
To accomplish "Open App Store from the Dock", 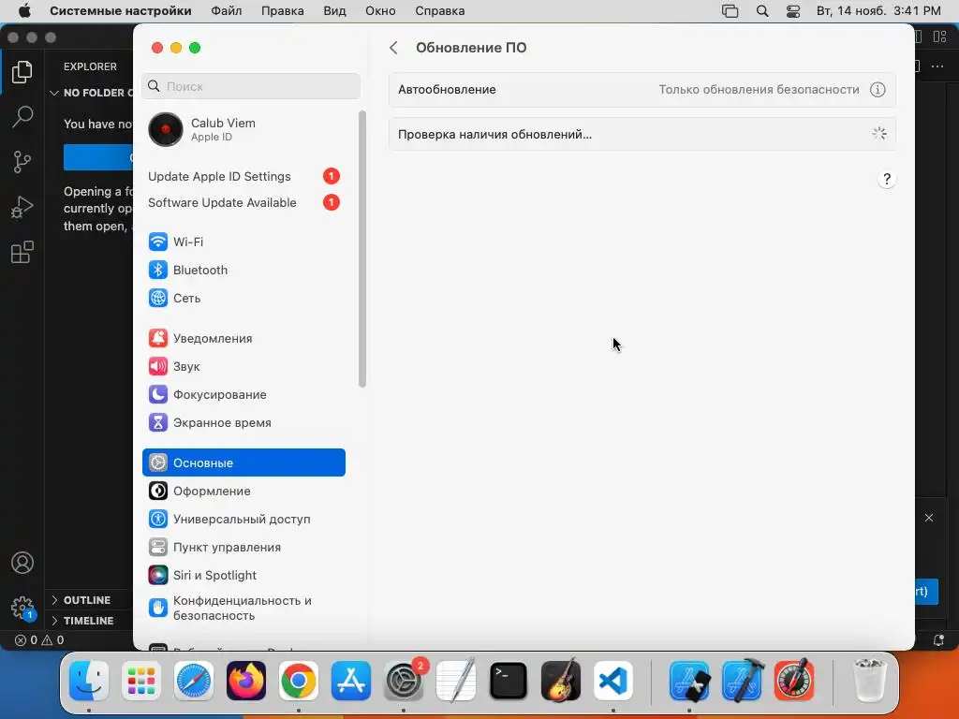I will click(351, 681).
